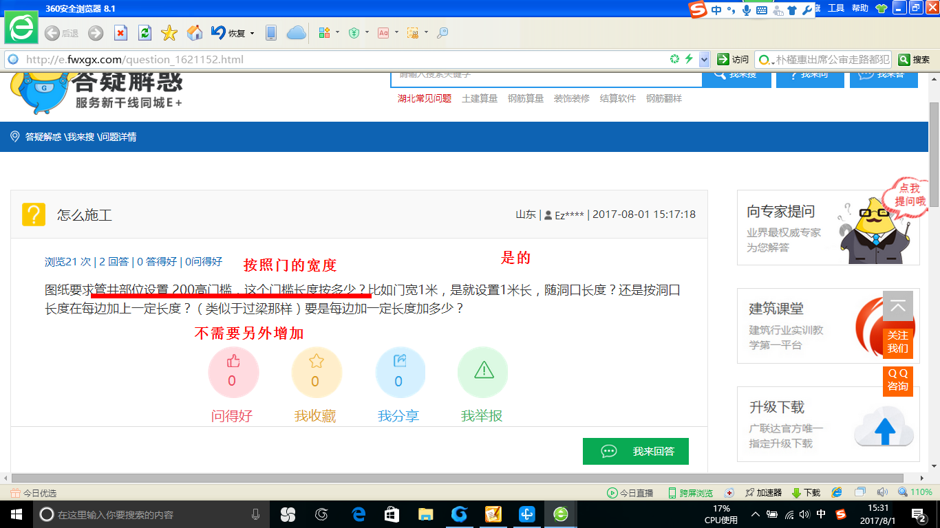Click the 我收藏 star icon to favorite question

point(317,371)
